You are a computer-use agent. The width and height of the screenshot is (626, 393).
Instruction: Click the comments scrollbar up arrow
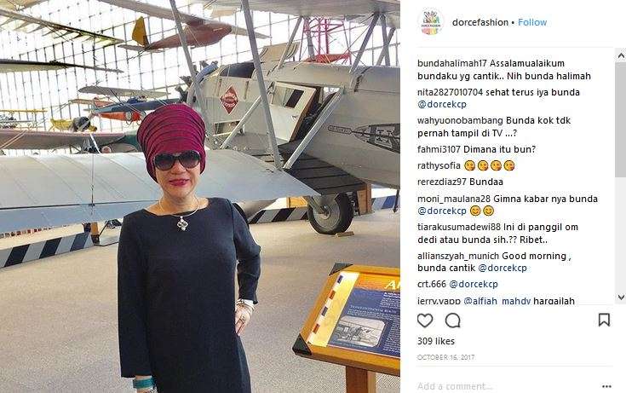[621, 56]
